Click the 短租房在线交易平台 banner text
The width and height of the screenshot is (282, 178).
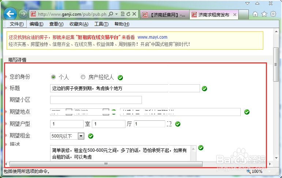click(98, 37)
